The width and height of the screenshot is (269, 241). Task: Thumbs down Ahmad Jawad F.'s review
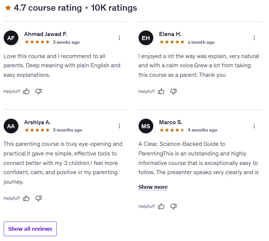tap(38, 91)
